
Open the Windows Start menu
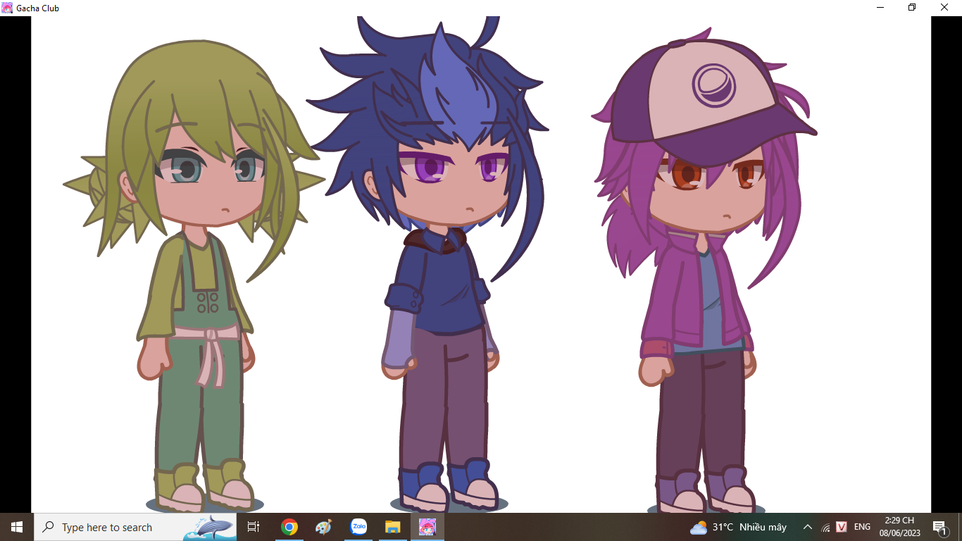click(x=17, y=527)
